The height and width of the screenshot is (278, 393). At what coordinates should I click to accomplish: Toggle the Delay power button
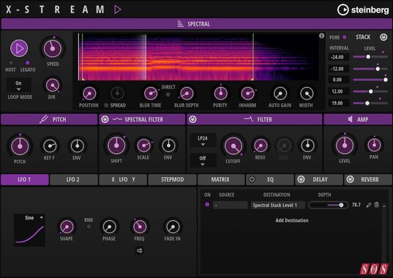tap(301, 179)
